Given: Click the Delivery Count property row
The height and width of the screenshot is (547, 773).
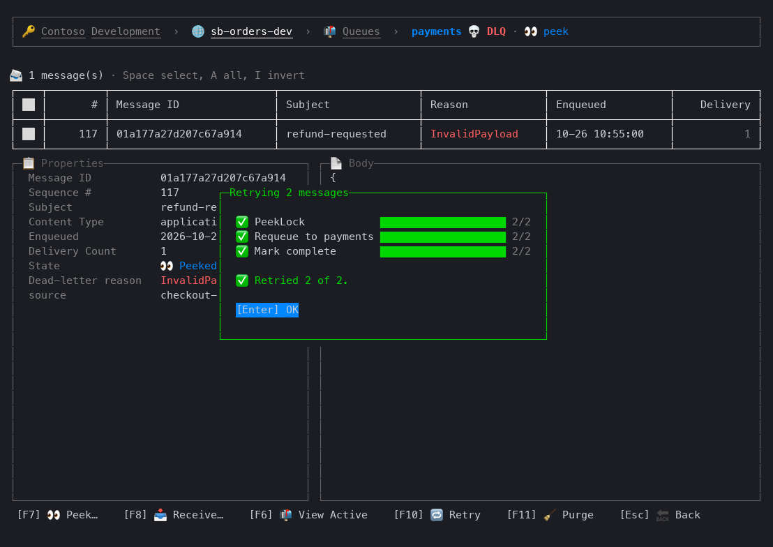Looking at the screenshot, I should click(x=122, y=251).
